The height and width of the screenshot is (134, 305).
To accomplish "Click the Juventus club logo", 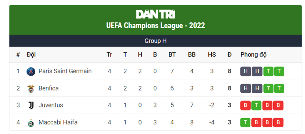I will point(31,105).
